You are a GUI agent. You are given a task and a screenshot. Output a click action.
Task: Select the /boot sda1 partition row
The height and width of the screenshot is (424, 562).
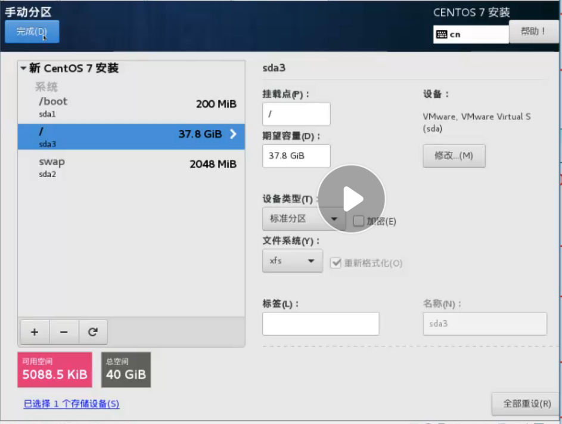pyautogui.click(x=131, y=107)
